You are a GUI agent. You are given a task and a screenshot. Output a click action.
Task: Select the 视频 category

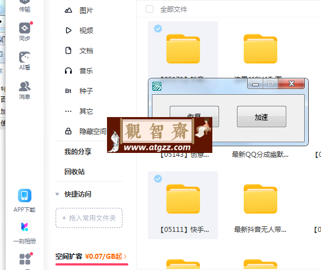pos(86,30)
